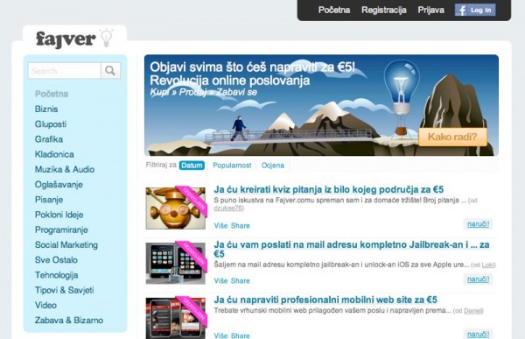Viewport: 525px width, 339px height.
Task: Filter listings by Datum
Action: 192,166
